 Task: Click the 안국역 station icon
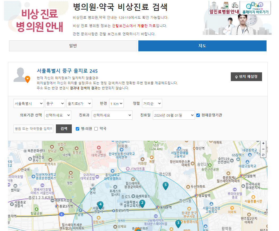click(19, 170)
